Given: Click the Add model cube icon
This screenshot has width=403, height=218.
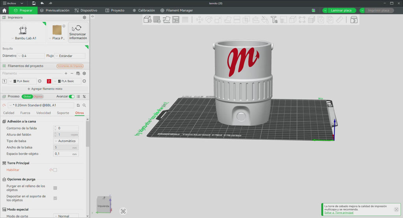Looking at the screenshot, I should tap(148, 20).
